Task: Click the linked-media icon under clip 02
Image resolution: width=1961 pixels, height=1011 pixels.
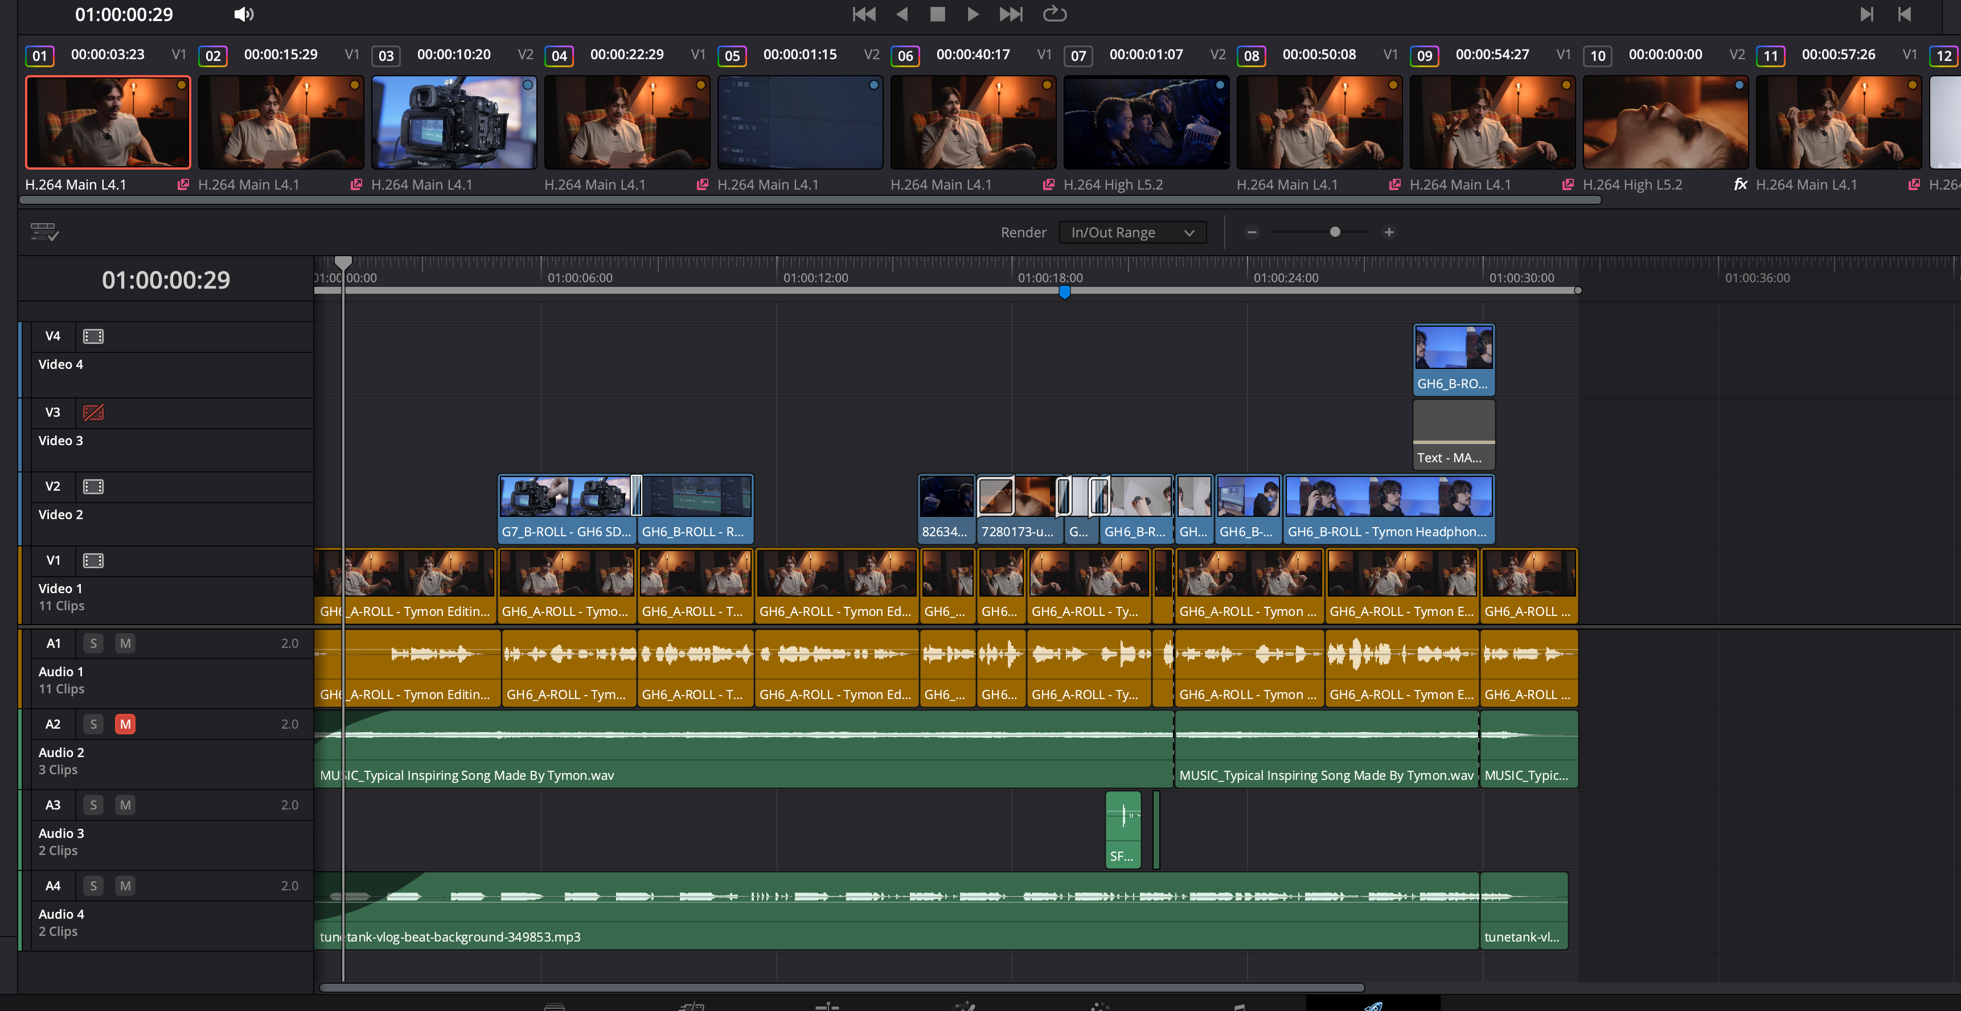Action: pyautogui.click(x=355, y=184)
